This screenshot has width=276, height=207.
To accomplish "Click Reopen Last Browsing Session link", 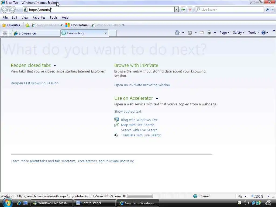I will (x=35, y=83).
